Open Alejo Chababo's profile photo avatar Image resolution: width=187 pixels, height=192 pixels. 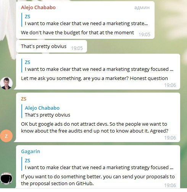[6, 83]
